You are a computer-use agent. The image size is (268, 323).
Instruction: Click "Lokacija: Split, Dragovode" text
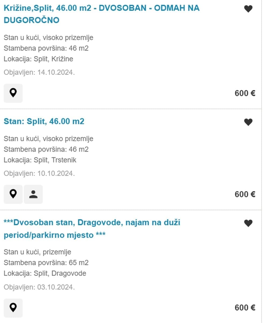(x=45, y=273)
